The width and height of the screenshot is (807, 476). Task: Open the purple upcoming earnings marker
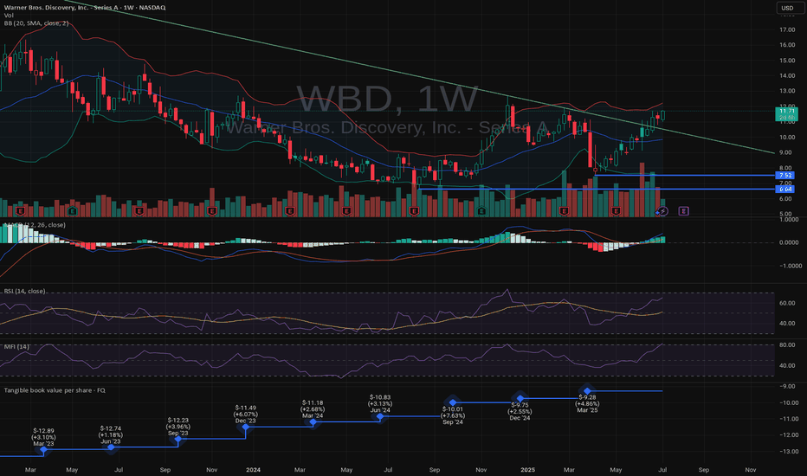click(x=683, y=211)
